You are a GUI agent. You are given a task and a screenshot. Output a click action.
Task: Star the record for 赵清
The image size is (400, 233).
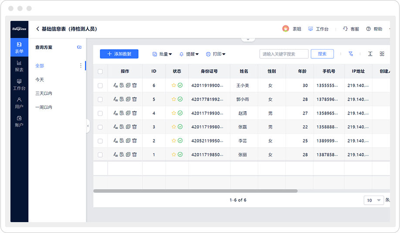[x=174, y=113]
